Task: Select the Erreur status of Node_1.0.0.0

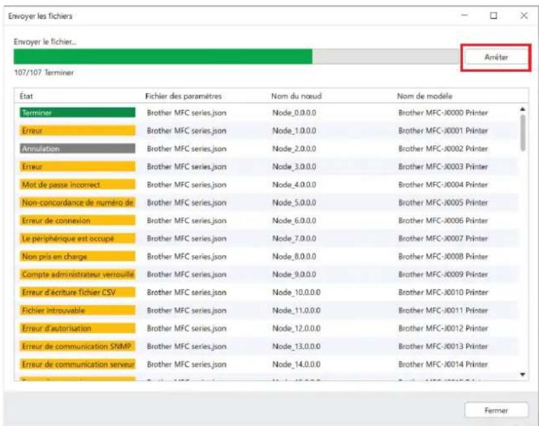Action: tap(77, 130)
